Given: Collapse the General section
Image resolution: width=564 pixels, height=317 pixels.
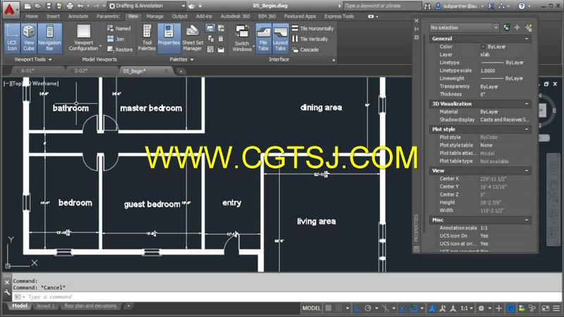Looking at the screenshot, I should 527,39.
